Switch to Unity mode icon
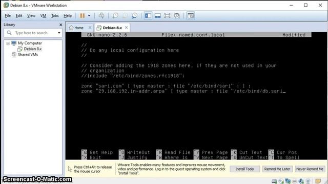This screenshot has width=328, height=184. [x=177, y=16]
